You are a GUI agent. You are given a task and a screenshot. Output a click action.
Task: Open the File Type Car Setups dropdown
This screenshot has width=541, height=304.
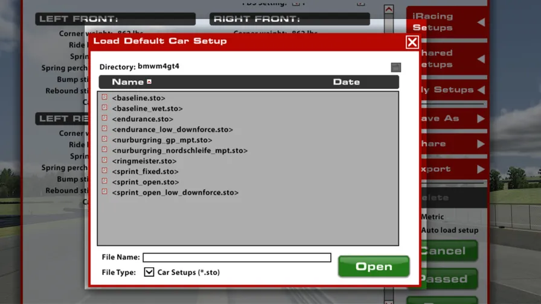coord(149,272)
